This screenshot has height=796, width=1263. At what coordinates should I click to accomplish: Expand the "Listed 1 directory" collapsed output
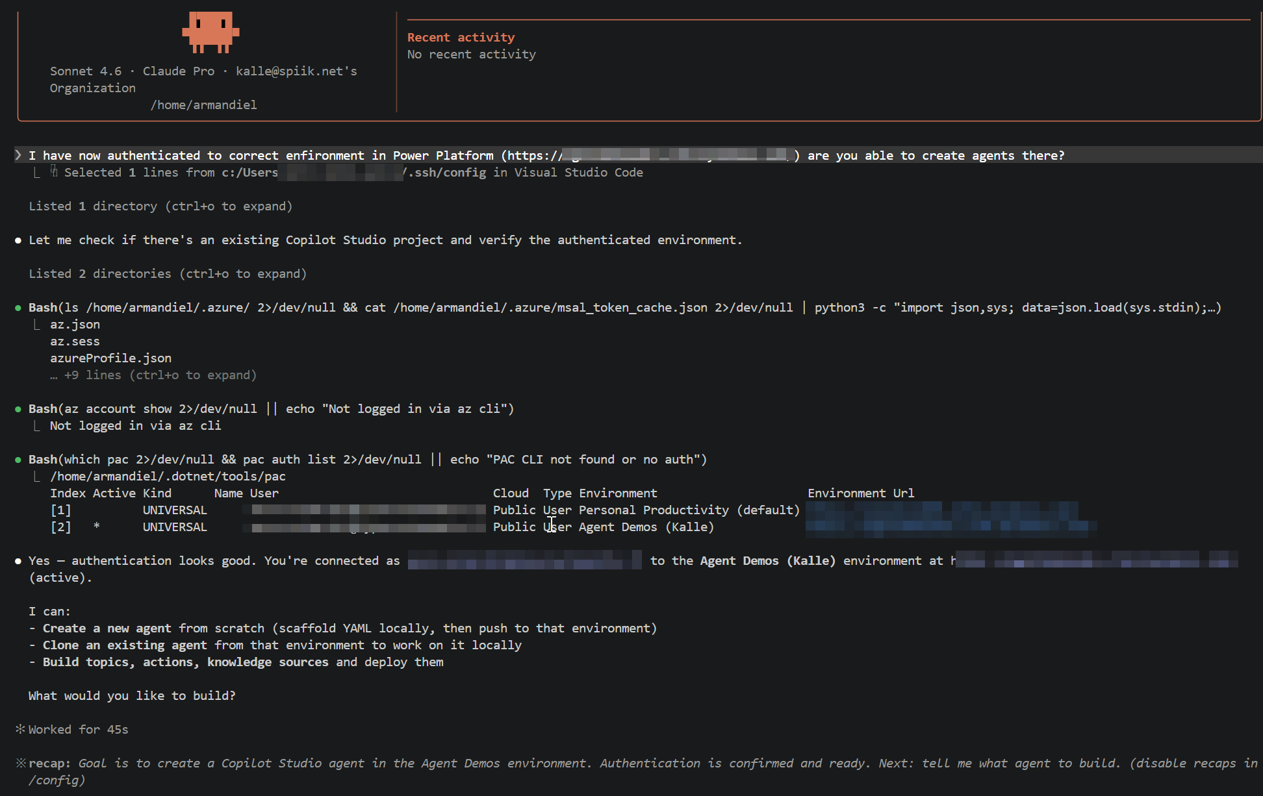tap(160, 206)
